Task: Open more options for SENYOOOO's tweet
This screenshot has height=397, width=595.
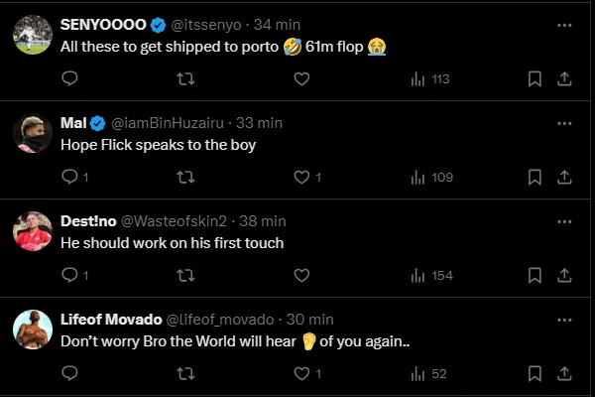Action: pyautogui.click(x=563, y=25)
